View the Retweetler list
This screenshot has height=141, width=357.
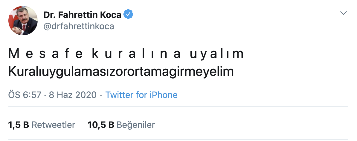click(x=53, y=125)
